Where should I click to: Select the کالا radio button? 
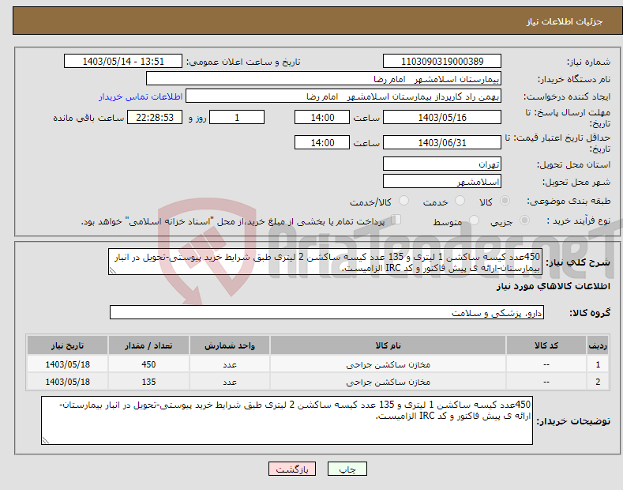(505, 201)
